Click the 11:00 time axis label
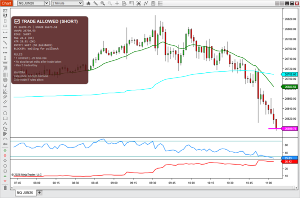The image size is (300, 198). 268,183
